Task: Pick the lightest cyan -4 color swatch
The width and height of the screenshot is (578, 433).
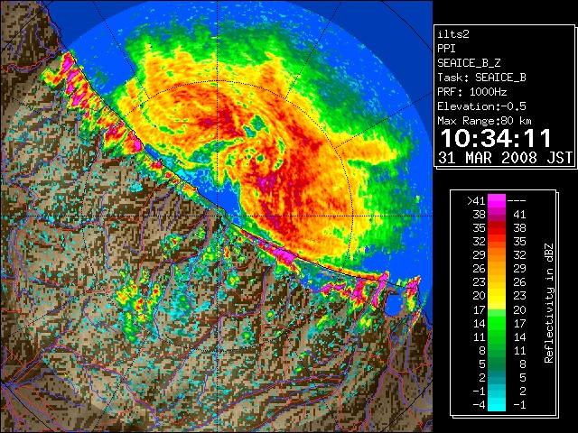Action: click(x=497, y=405)
